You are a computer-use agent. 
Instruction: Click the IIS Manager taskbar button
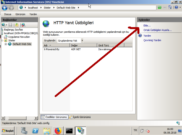pyautogui.click(x=81, y=131)
